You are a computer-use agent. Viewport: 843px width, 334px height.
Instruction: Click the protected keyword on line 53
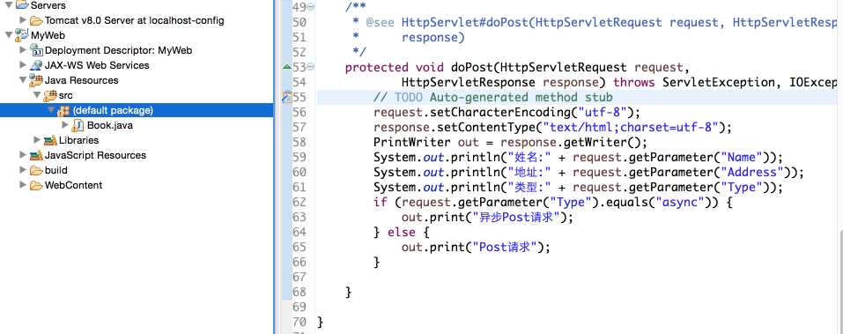376,67
